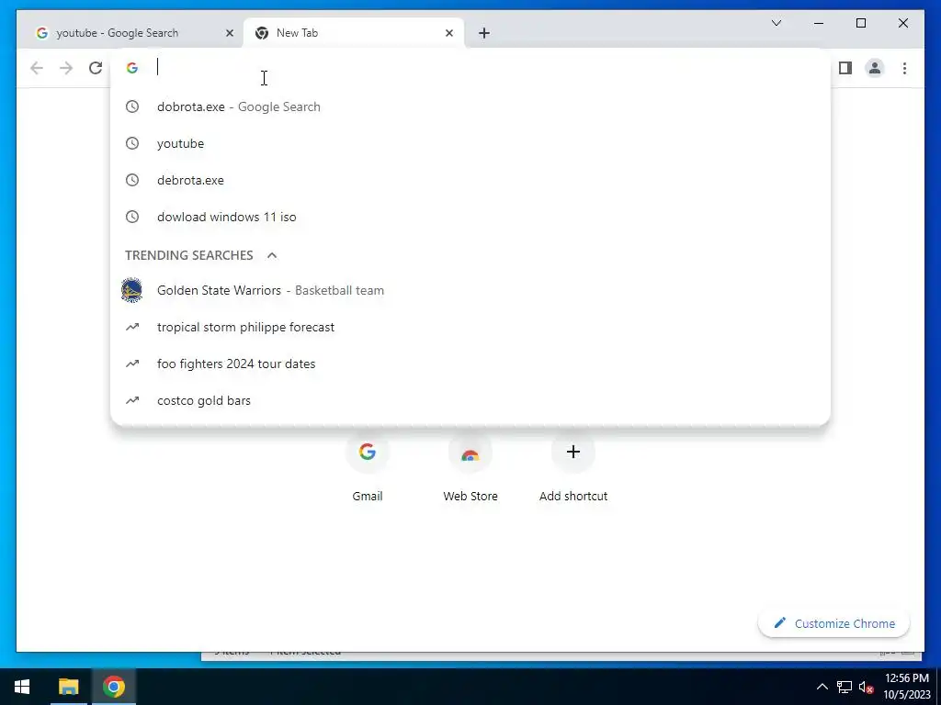The height and width of the screenshot is (705, 941).
Task: Minimize the Chrome window
Action: pos(819,23)
